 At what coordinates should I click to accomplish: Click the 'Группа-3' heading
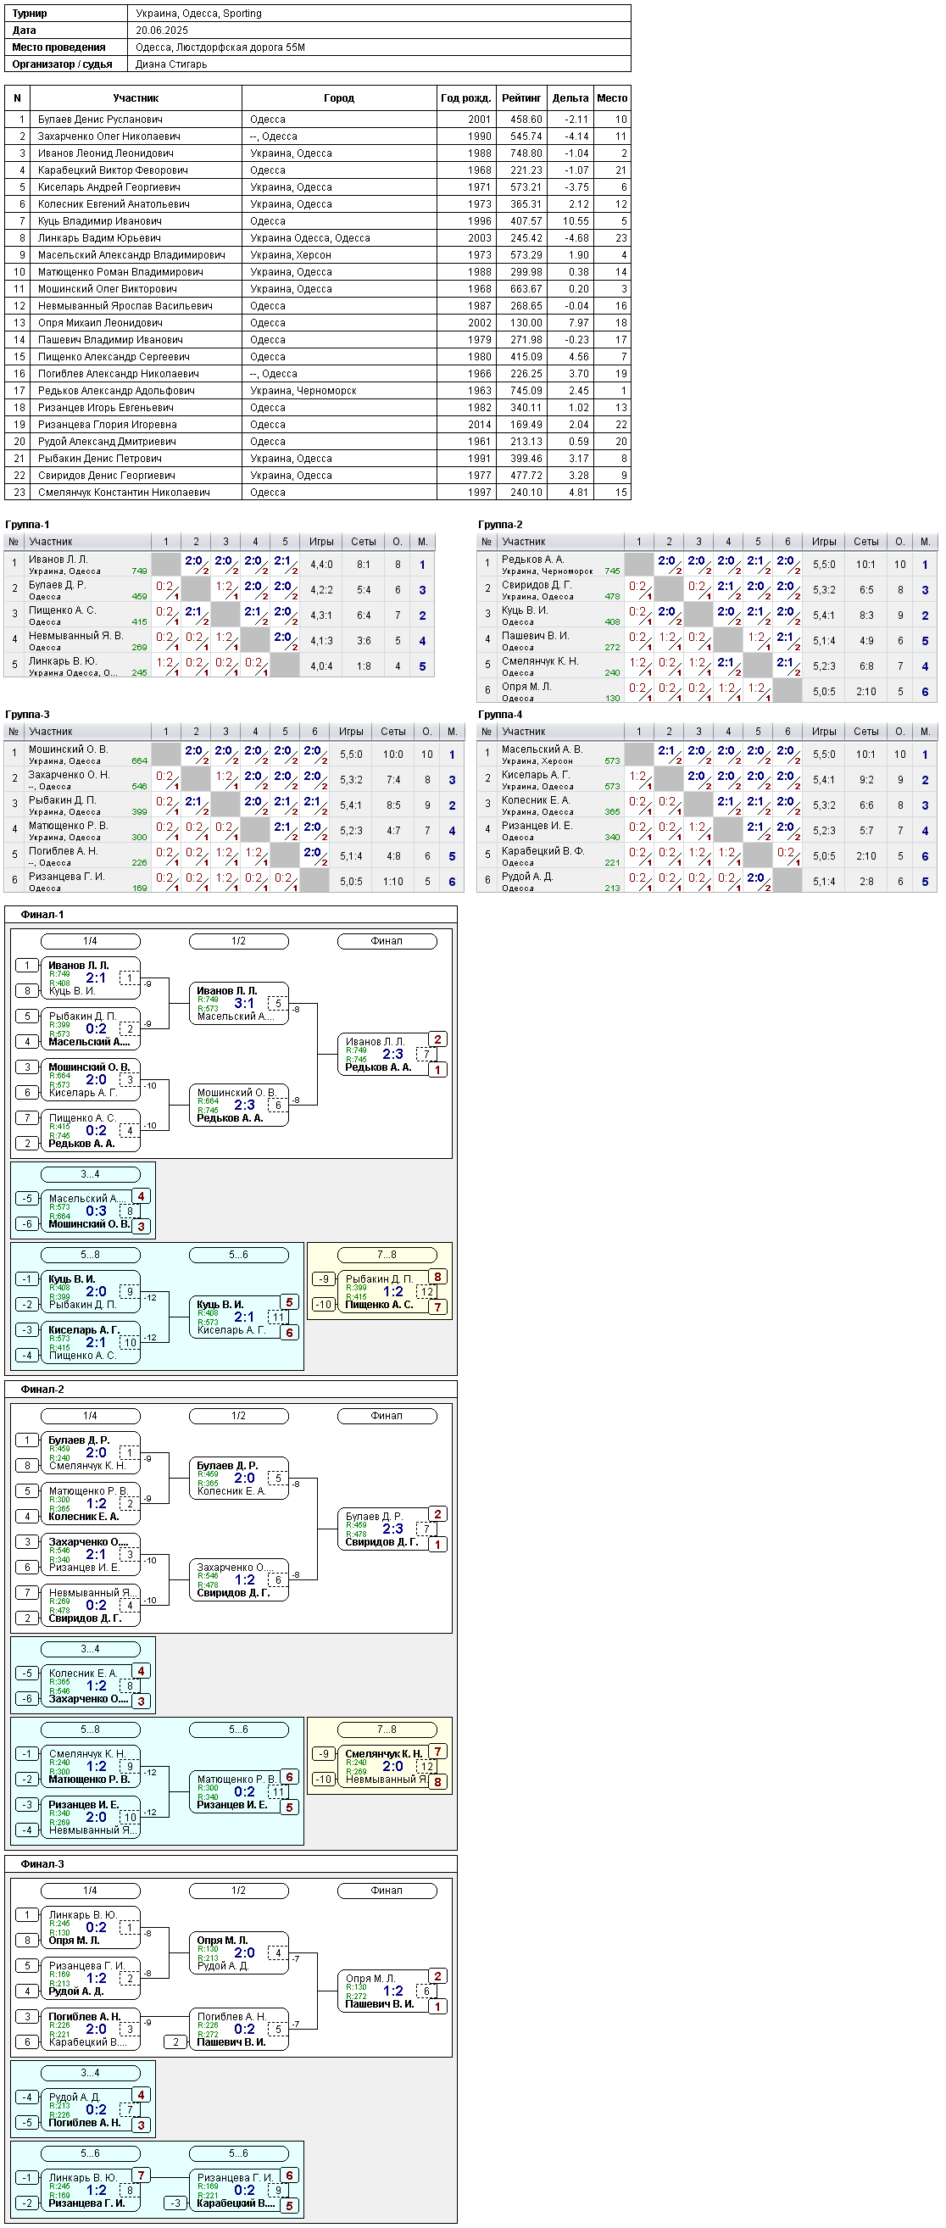[x=28, y=715]
